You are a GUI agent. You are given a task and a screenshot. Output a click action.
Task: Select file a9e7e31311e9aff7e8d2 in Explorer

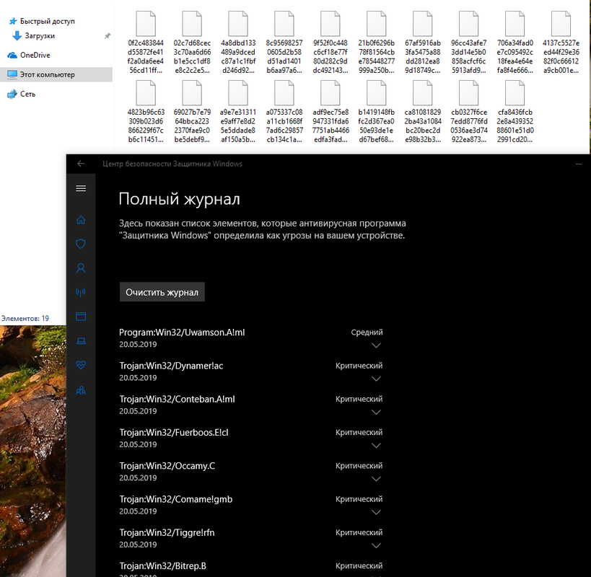point(238,112)
